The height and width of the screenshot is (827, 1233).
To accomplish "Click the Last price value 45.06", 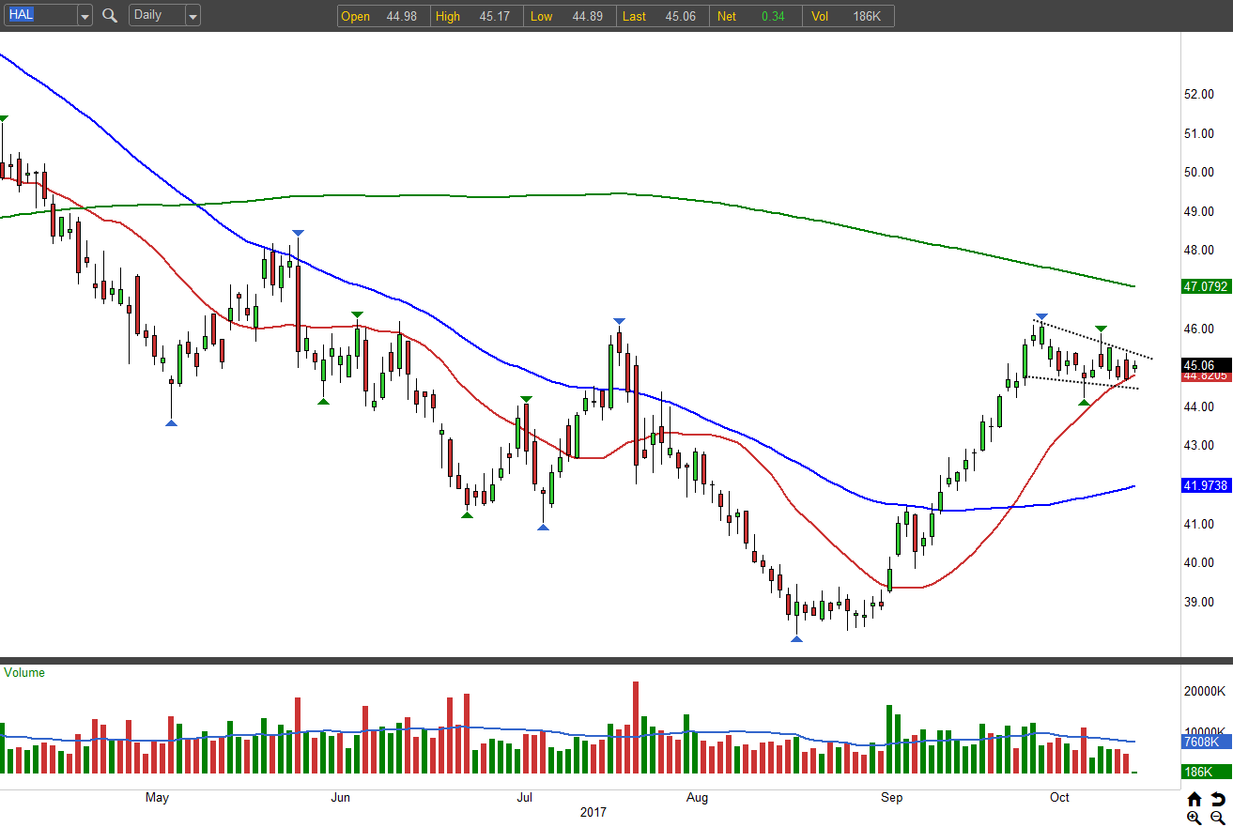I will coord(679,16).
